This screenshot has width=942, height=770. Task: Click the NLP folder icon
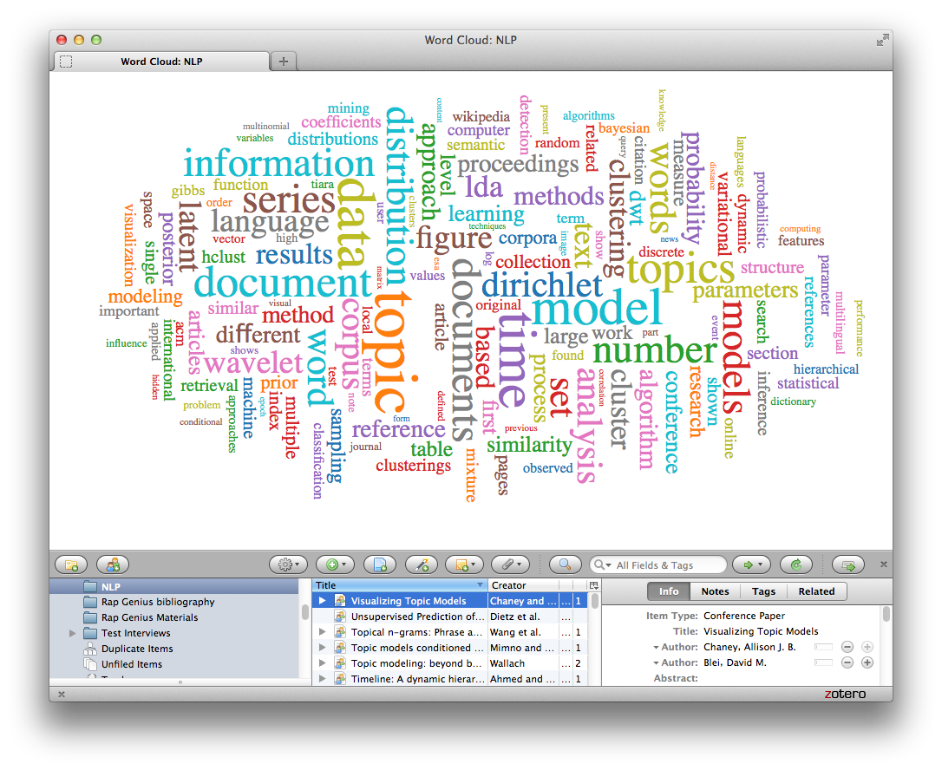[90, 587]
